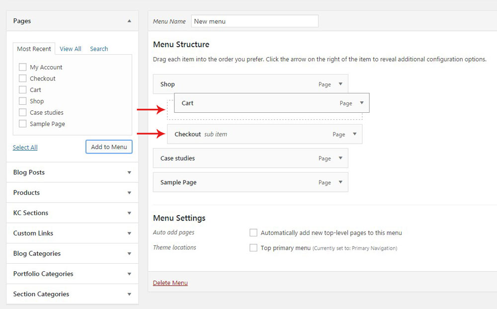Check the Top primary menu theme location
Screen dimensions: 497x309
[x=253, y=247]
